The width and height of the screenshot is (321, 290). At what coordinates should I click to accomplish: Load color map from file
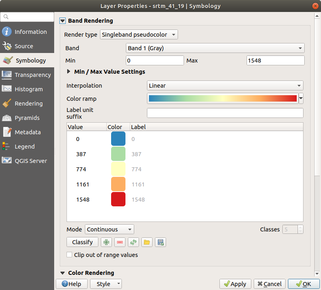point(147,242)
